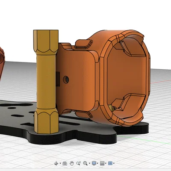Select the yellow hex standoff body

pos(46,81)
